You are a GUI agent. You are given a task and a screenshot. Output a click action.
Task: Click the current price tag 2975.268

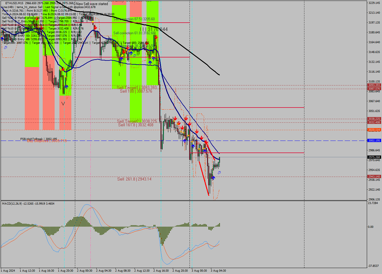coord(374,157)
